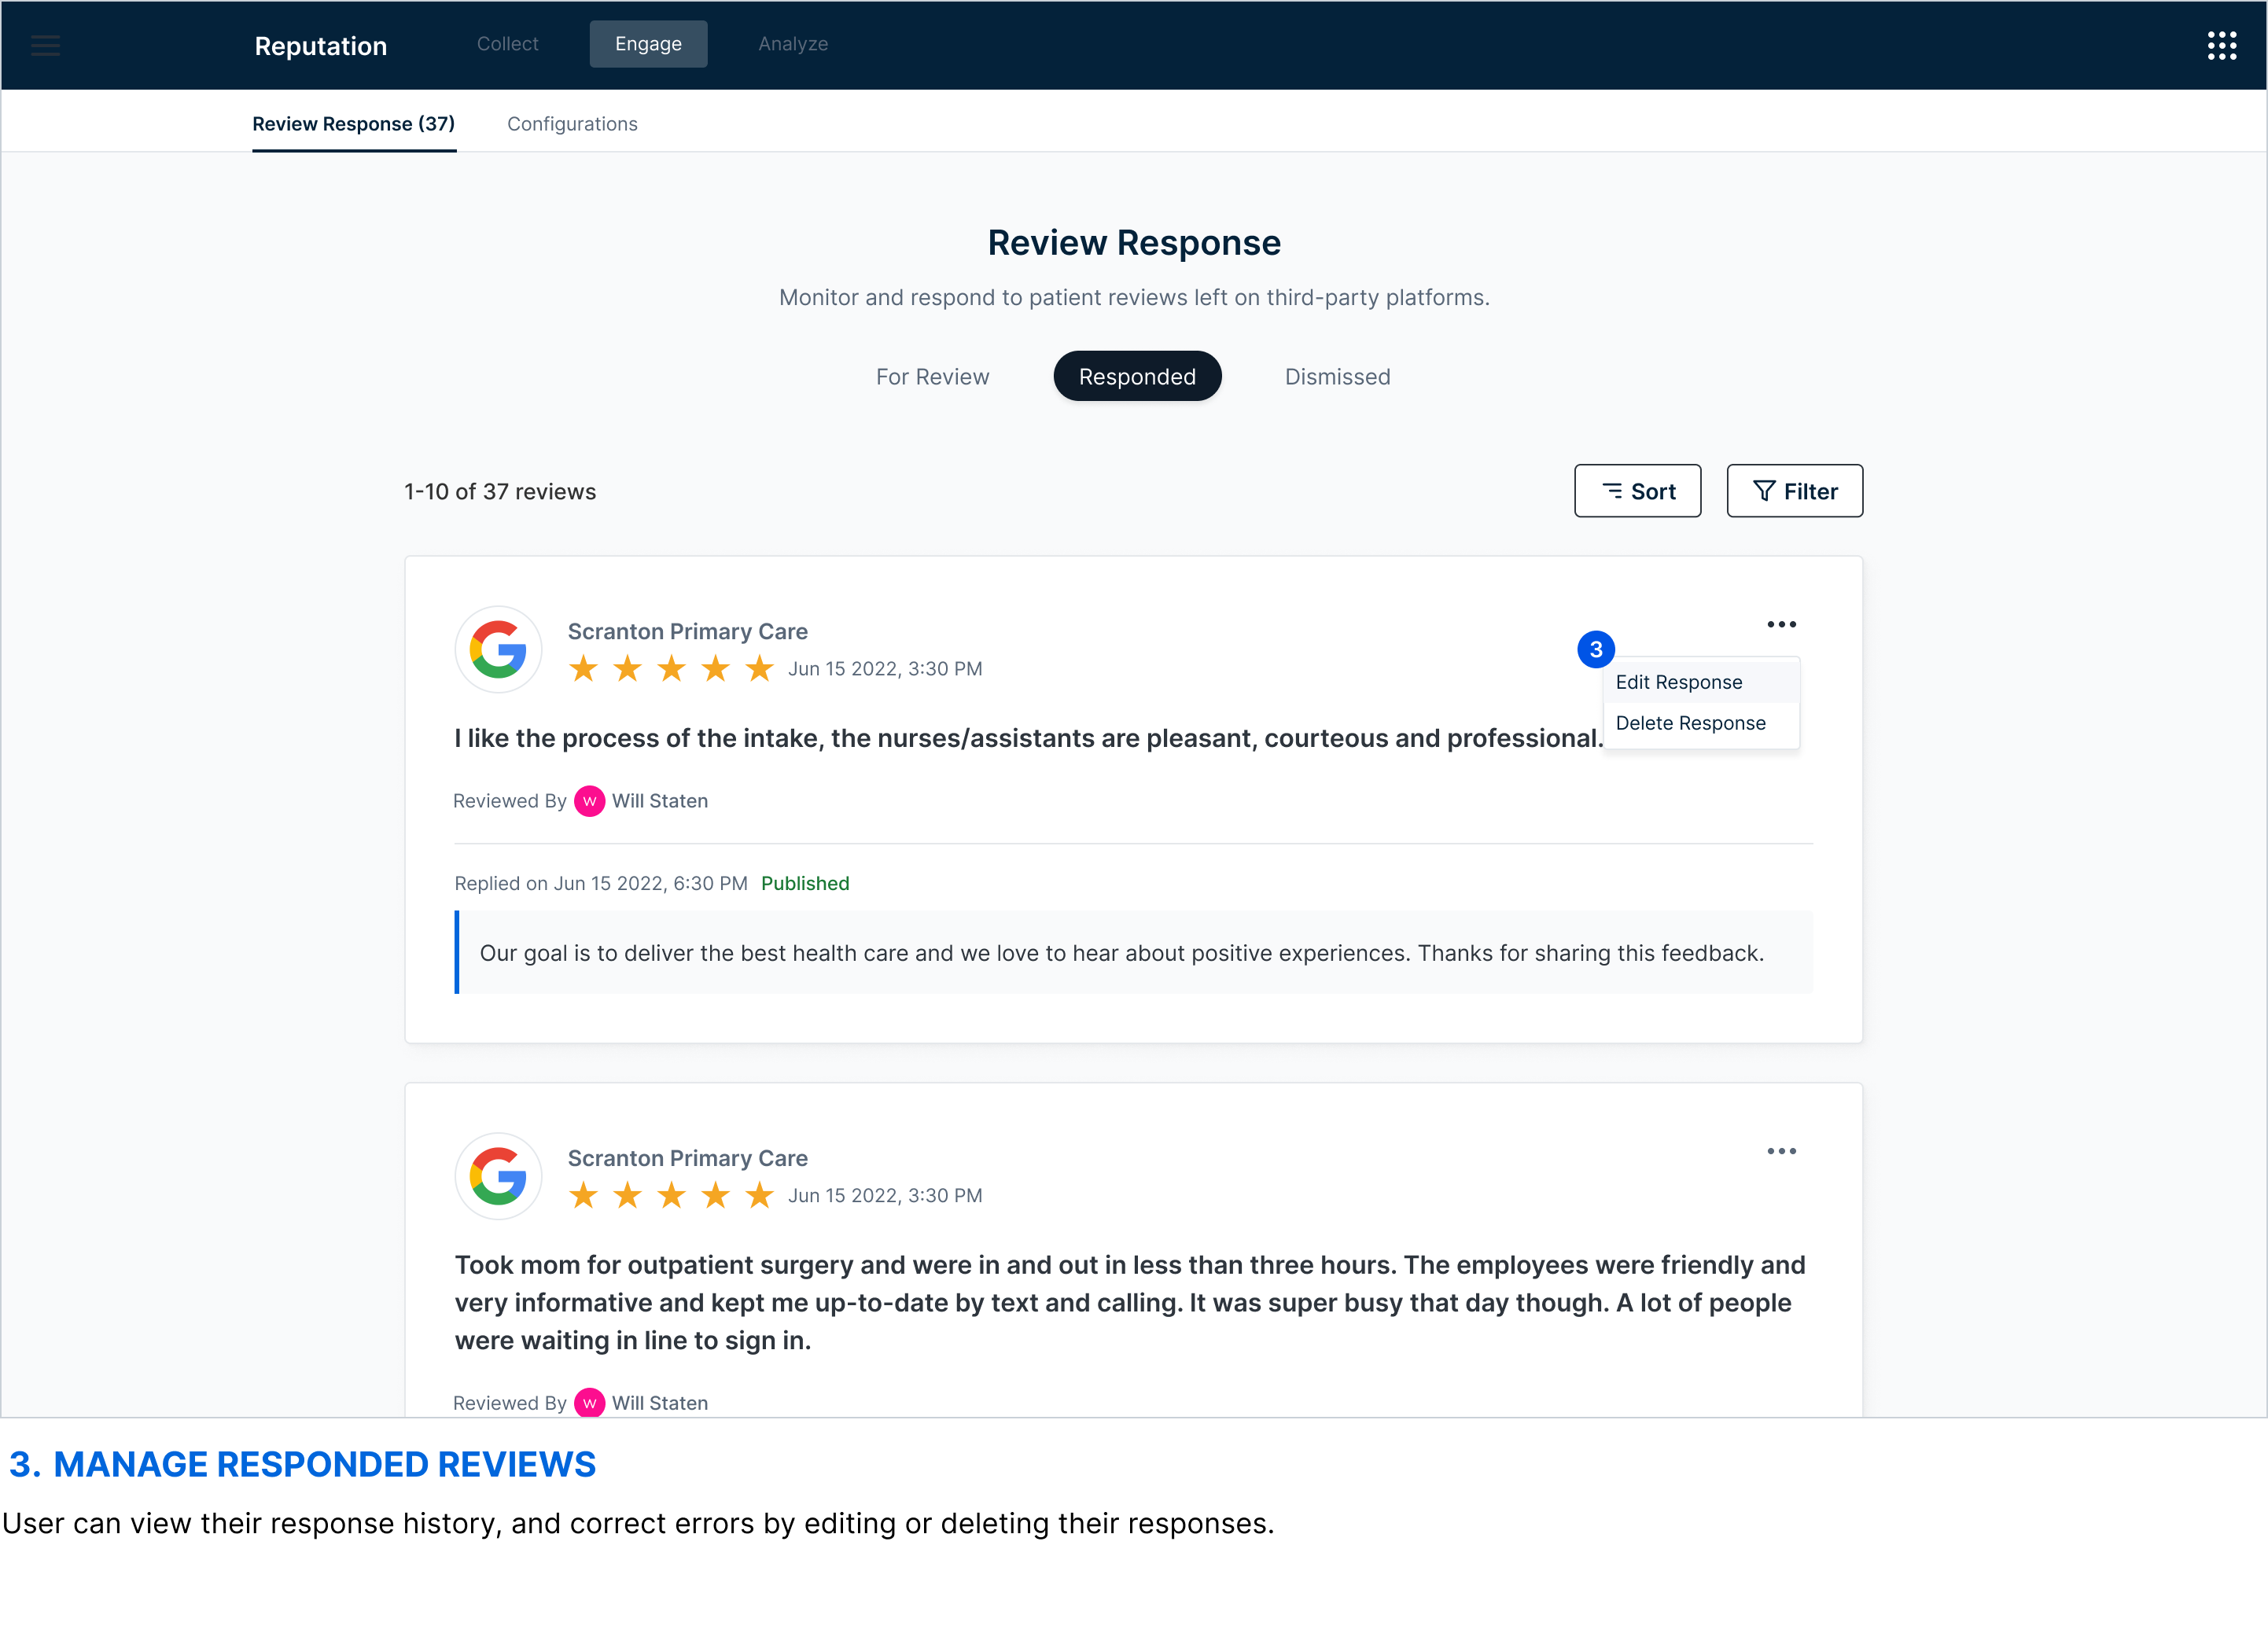2268x1648 pixels.
Task: Open first review's three-dot options menu
Action: pyautogui.click(x=1781, y=624)
